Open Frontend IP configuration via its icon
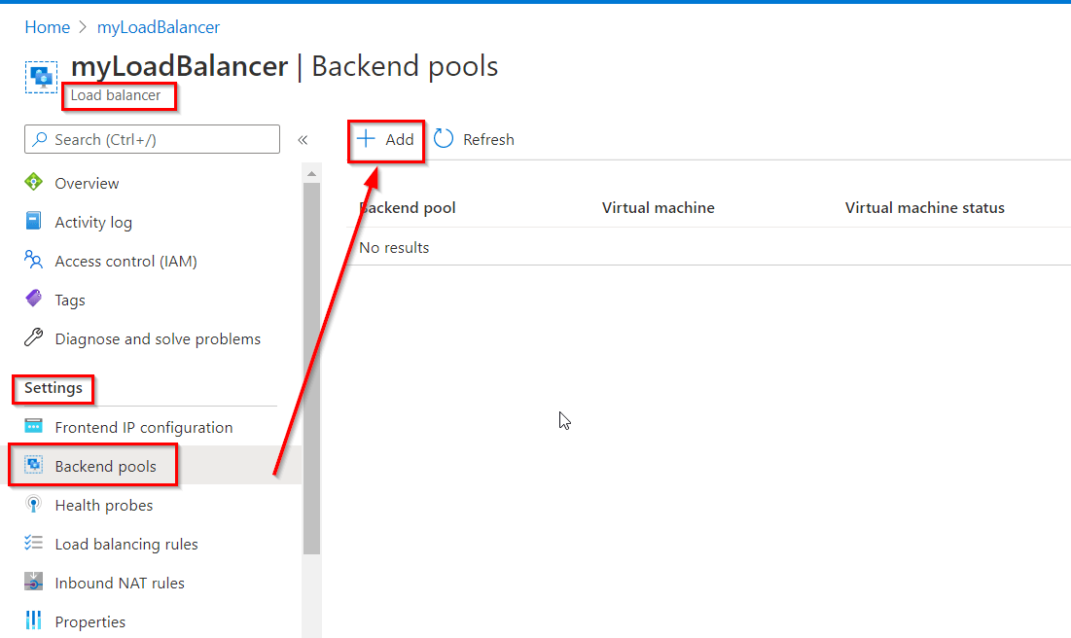Screen dimensions: 1071x638 click(34, 427)
